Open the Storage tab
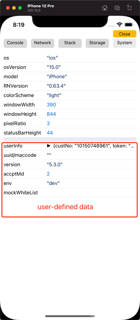The height and width of the screenshot is (320, 140). [97, 43]
